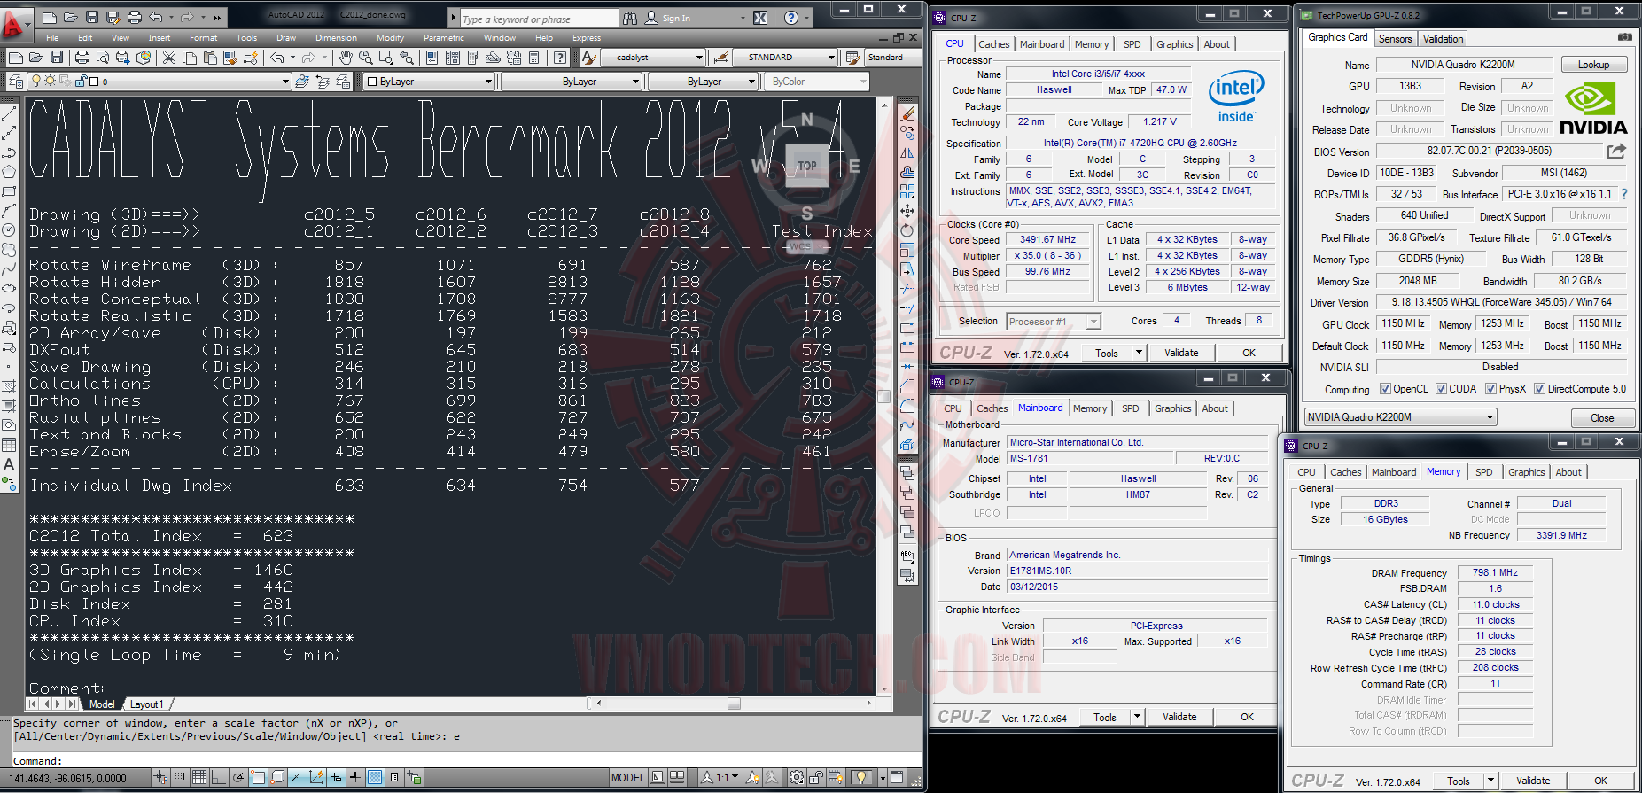Open the ByLayer color control dropdown
1642x793 pixels.
488,82
